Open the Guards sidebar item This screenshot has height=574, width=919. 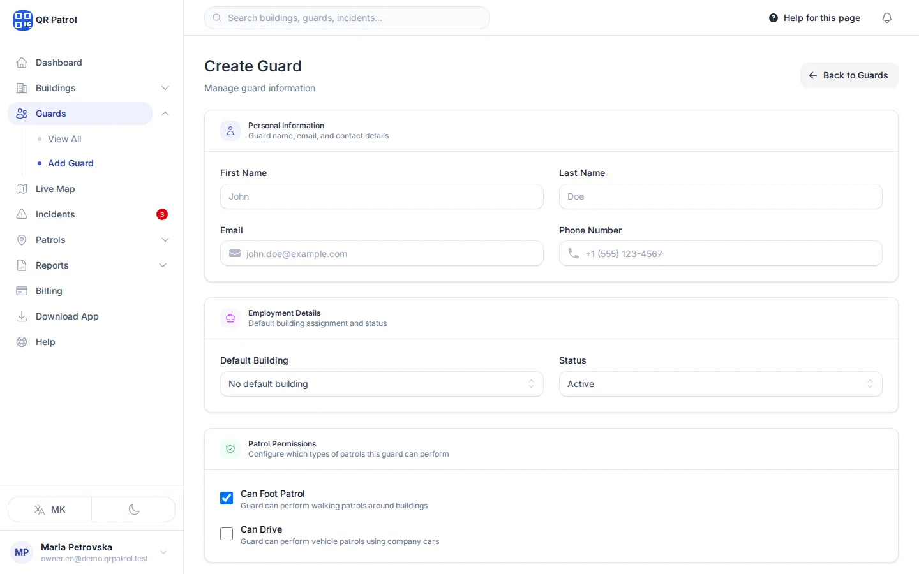click(x=80, y=114)
